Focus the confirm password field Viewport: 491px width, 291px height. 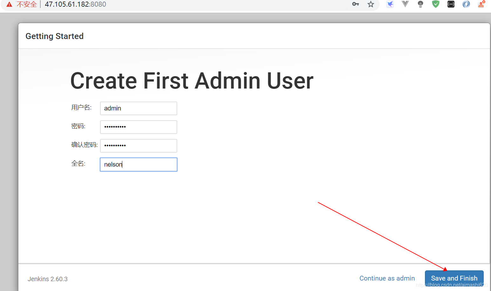(x=138, y=146)
